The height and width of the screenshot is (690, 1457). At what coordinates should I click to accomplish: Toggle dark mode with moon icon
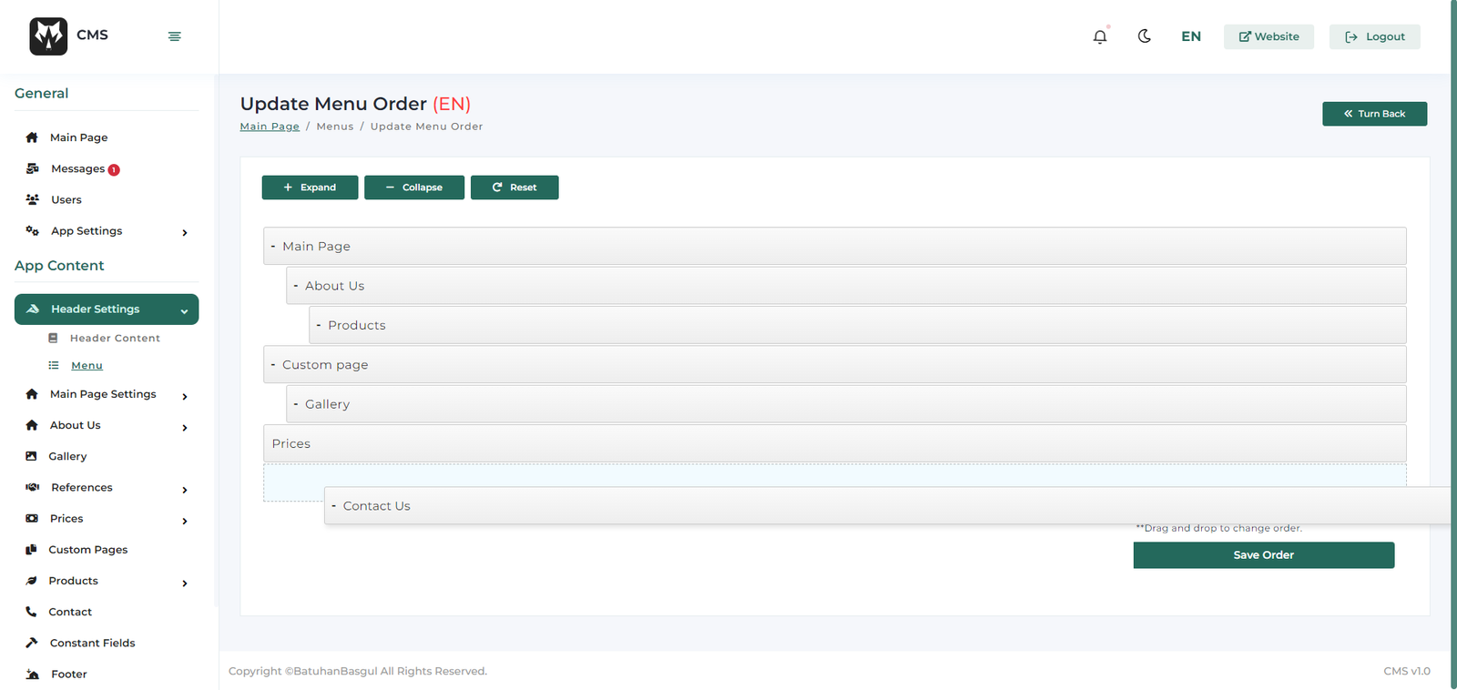(x=1145, y=36)
